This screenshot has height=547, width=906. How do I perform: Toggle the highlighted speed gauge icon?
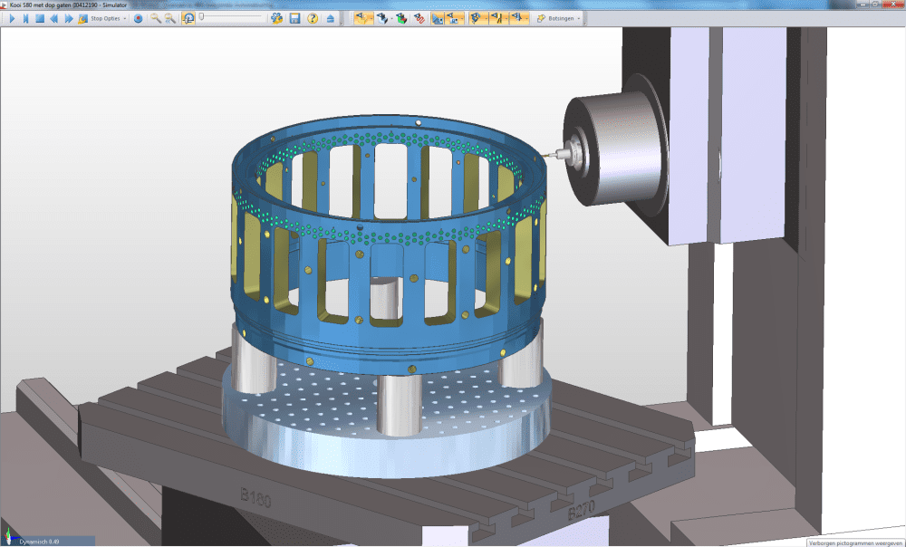(x=188, y=18)
